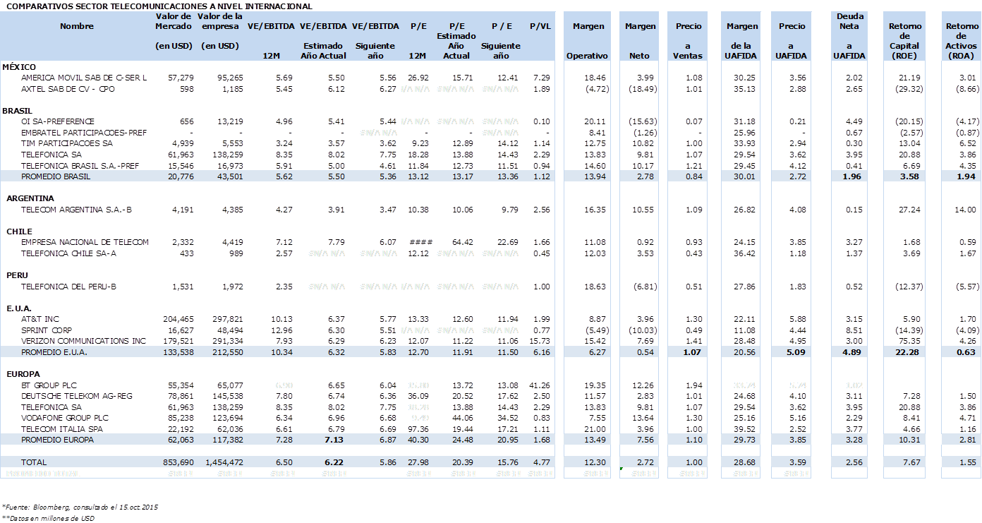
Task: Click the 'Margen Neto' column header
Action: (x=641, y=41)
